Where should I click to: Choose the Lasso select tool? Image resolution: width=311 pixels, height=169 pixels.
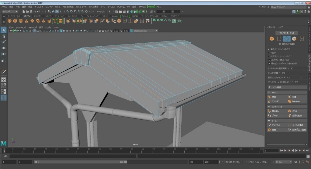click(x=4, y=36)
